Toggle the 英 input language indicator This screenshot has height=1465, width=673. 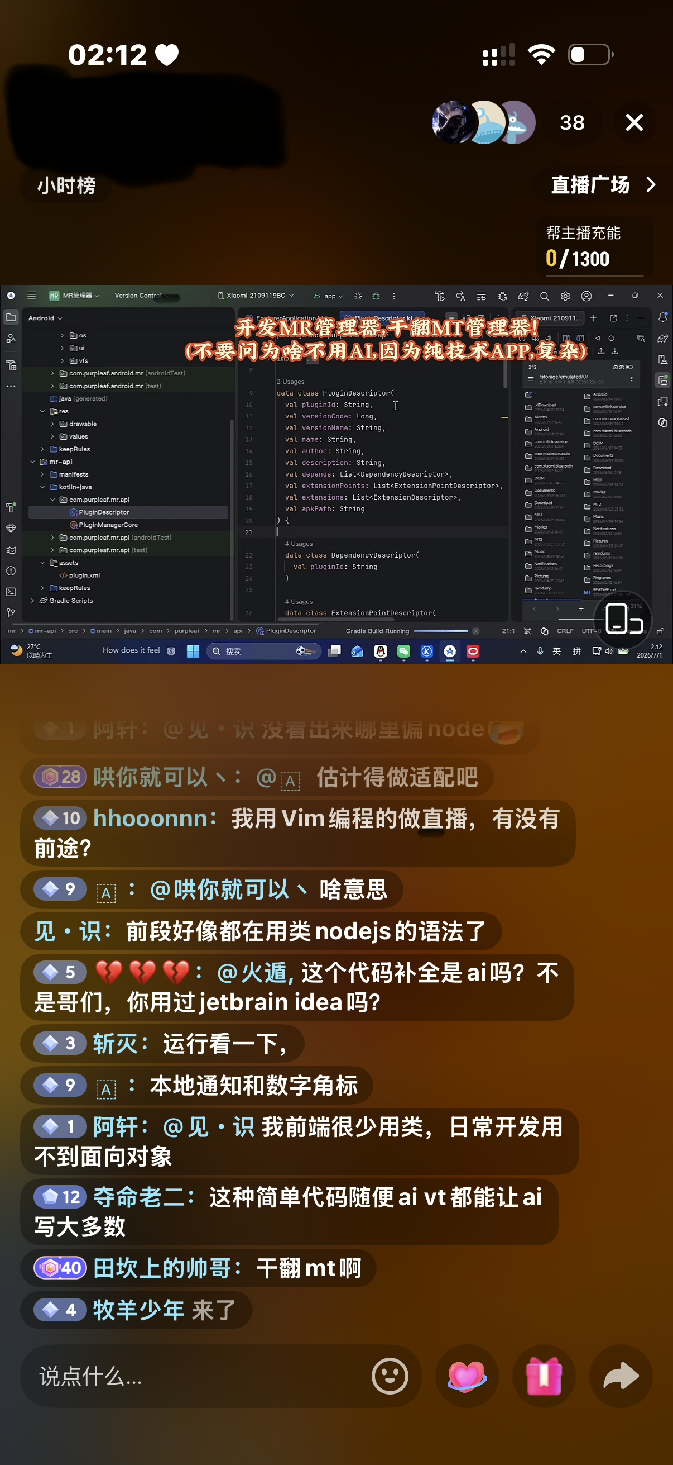coord(556,651)
